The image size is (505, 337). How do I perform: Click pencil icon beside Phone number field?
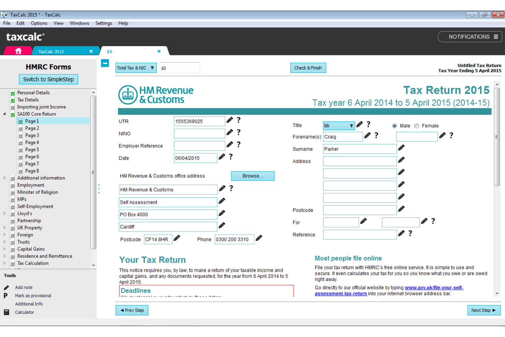(x=259, y=238)
